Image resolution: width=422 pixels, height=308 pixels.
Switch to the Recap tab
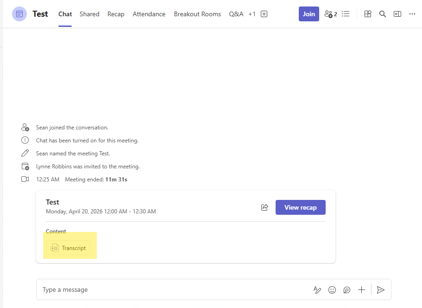116,14
